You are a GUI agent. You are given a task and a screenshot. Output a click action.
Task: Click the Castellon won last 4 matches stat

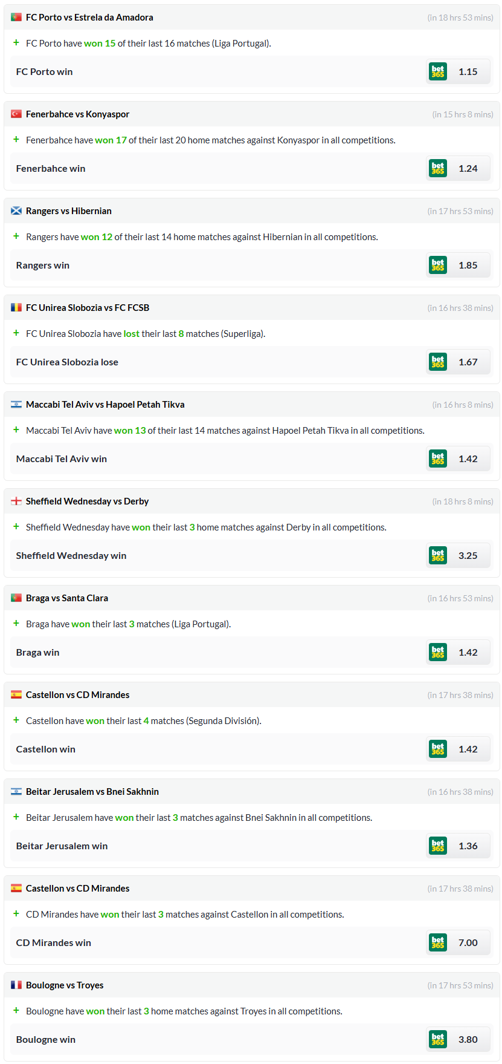[x=144, y=721]
